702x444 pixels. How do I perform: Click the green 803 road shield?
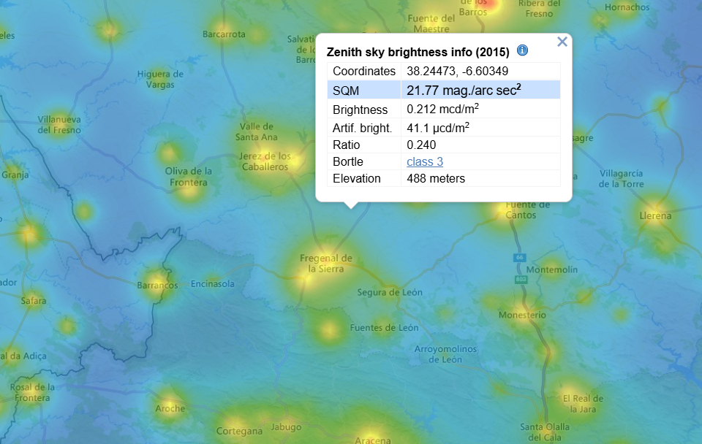[521, 280]
